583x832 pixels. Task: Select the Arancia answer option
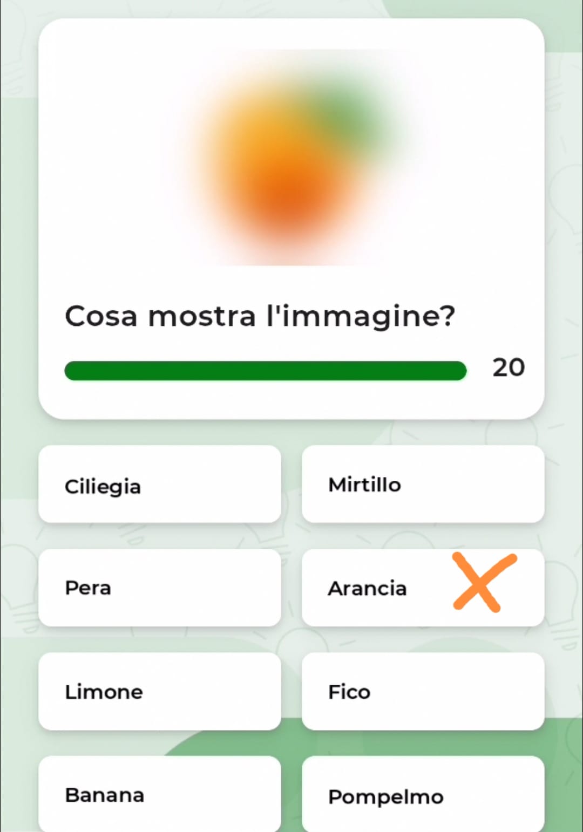point(423,588)
